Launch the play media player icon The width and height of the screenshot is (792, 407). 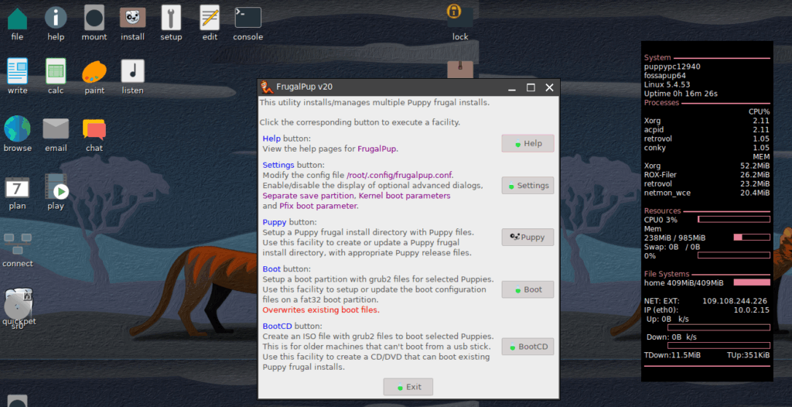(56, 186)
